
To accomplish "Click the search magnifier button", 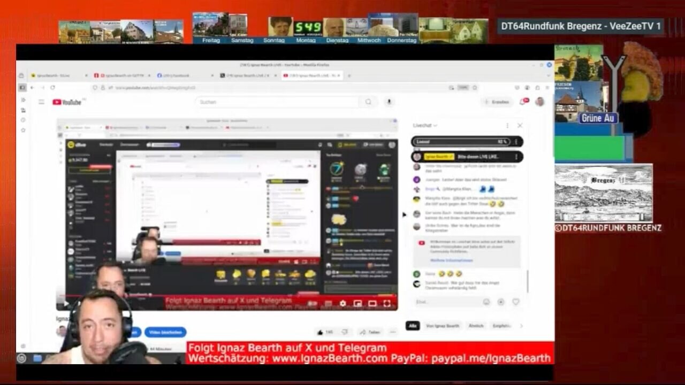I will pos(368,102).
